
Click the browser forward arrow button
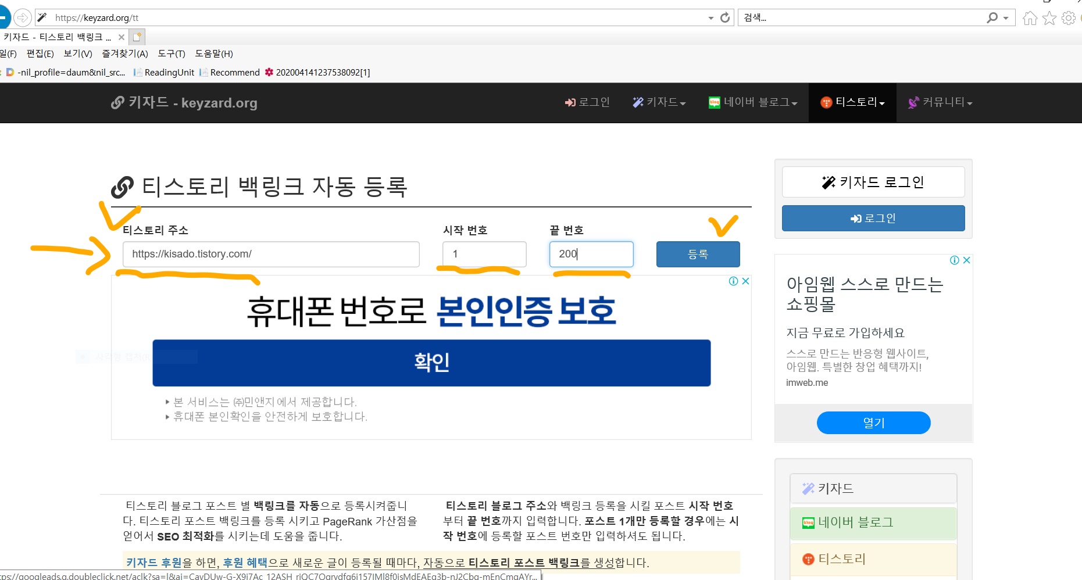22,17
